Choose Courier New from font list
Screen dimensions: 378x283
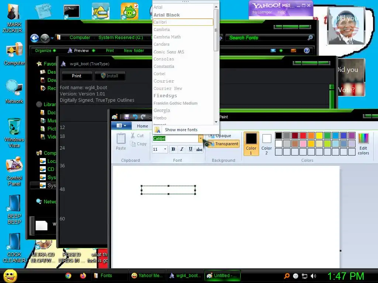(168, 88)
